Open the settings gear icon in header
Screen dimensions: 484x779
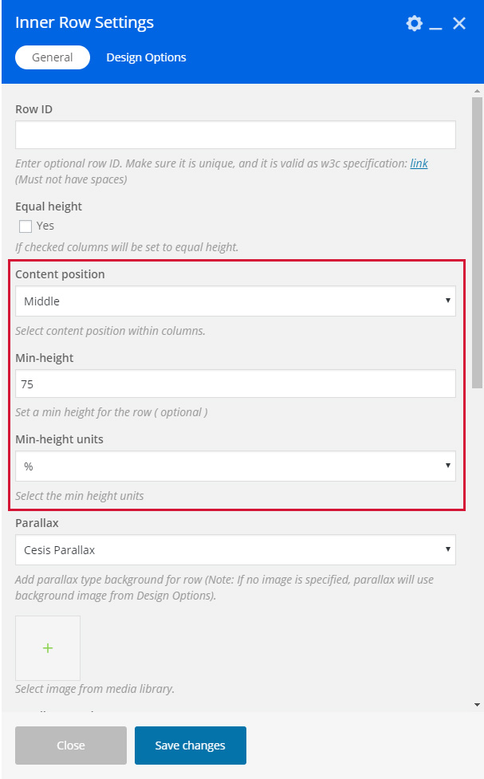tap(414, 23)
